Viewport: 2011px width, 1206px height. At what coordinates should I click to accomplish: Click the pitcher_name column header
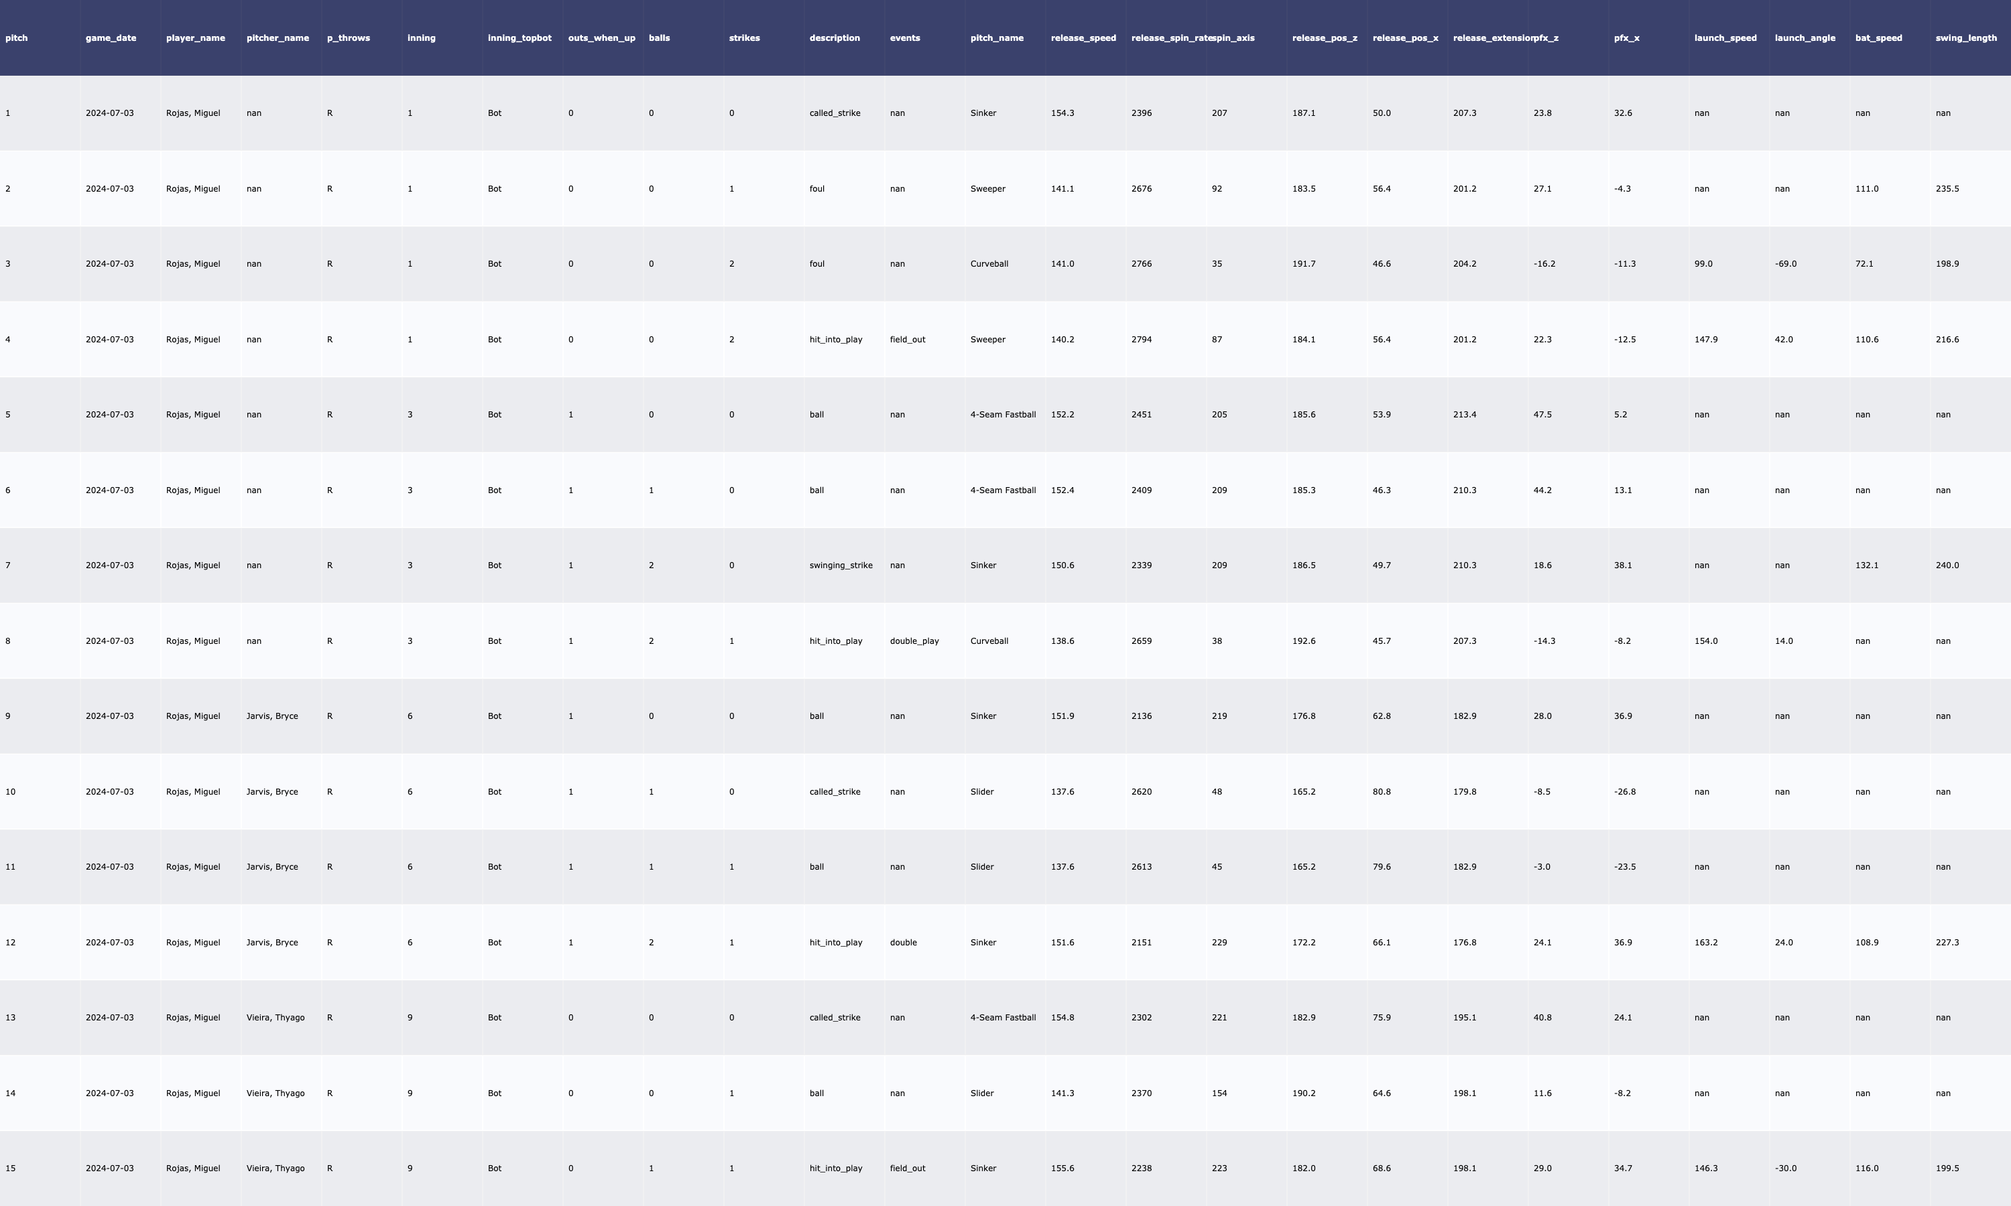pyautogui.click(x=278, y=38)
